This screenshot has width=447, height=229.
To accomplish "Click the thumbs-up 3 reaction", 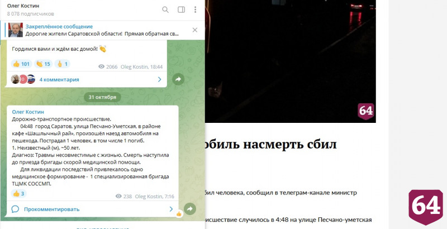I will 19,194.
